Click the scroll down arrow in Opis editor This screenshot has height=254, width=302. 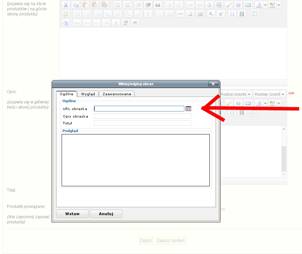[x=284, y=174]
